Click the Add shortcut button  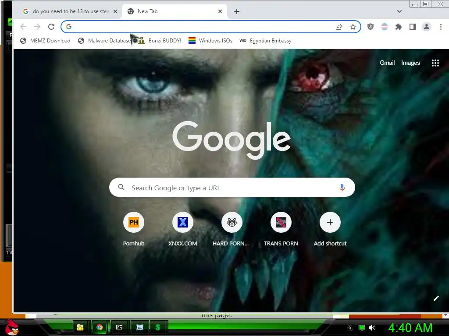(x=330, y=229)
